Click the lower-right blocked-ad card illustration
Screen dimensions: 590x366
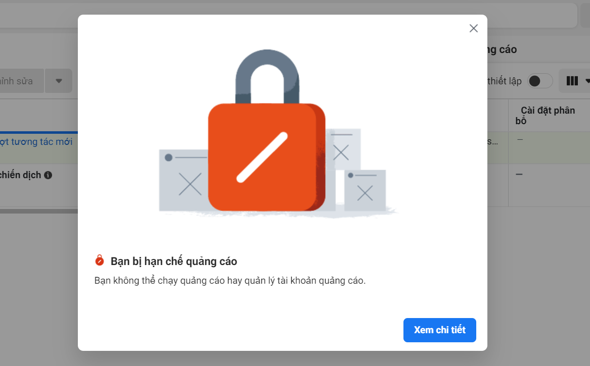tap(365, 190)
